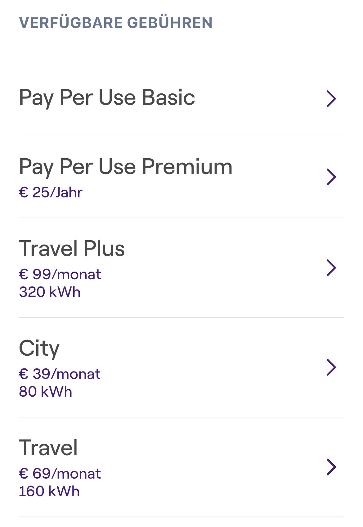Click the Verfügbare Gebühren section header
The height and width of the screenshot is (527, 363).
click(x=116, y=23)
